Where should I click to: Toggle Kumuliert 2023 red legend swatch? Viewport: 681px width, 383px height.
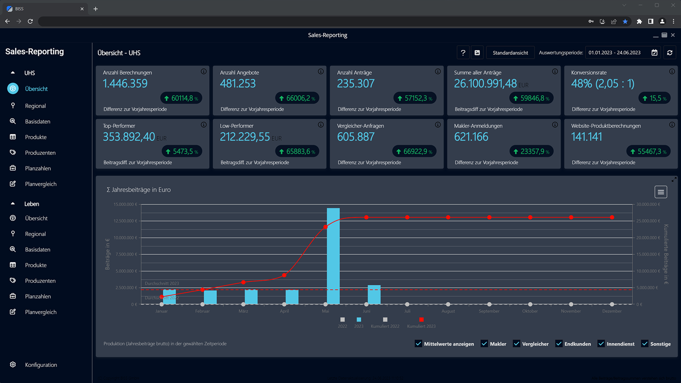[421, 320]
